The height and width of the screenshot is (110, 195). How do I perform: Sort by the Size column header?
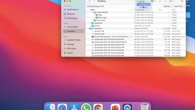click(x=160, y=10)
